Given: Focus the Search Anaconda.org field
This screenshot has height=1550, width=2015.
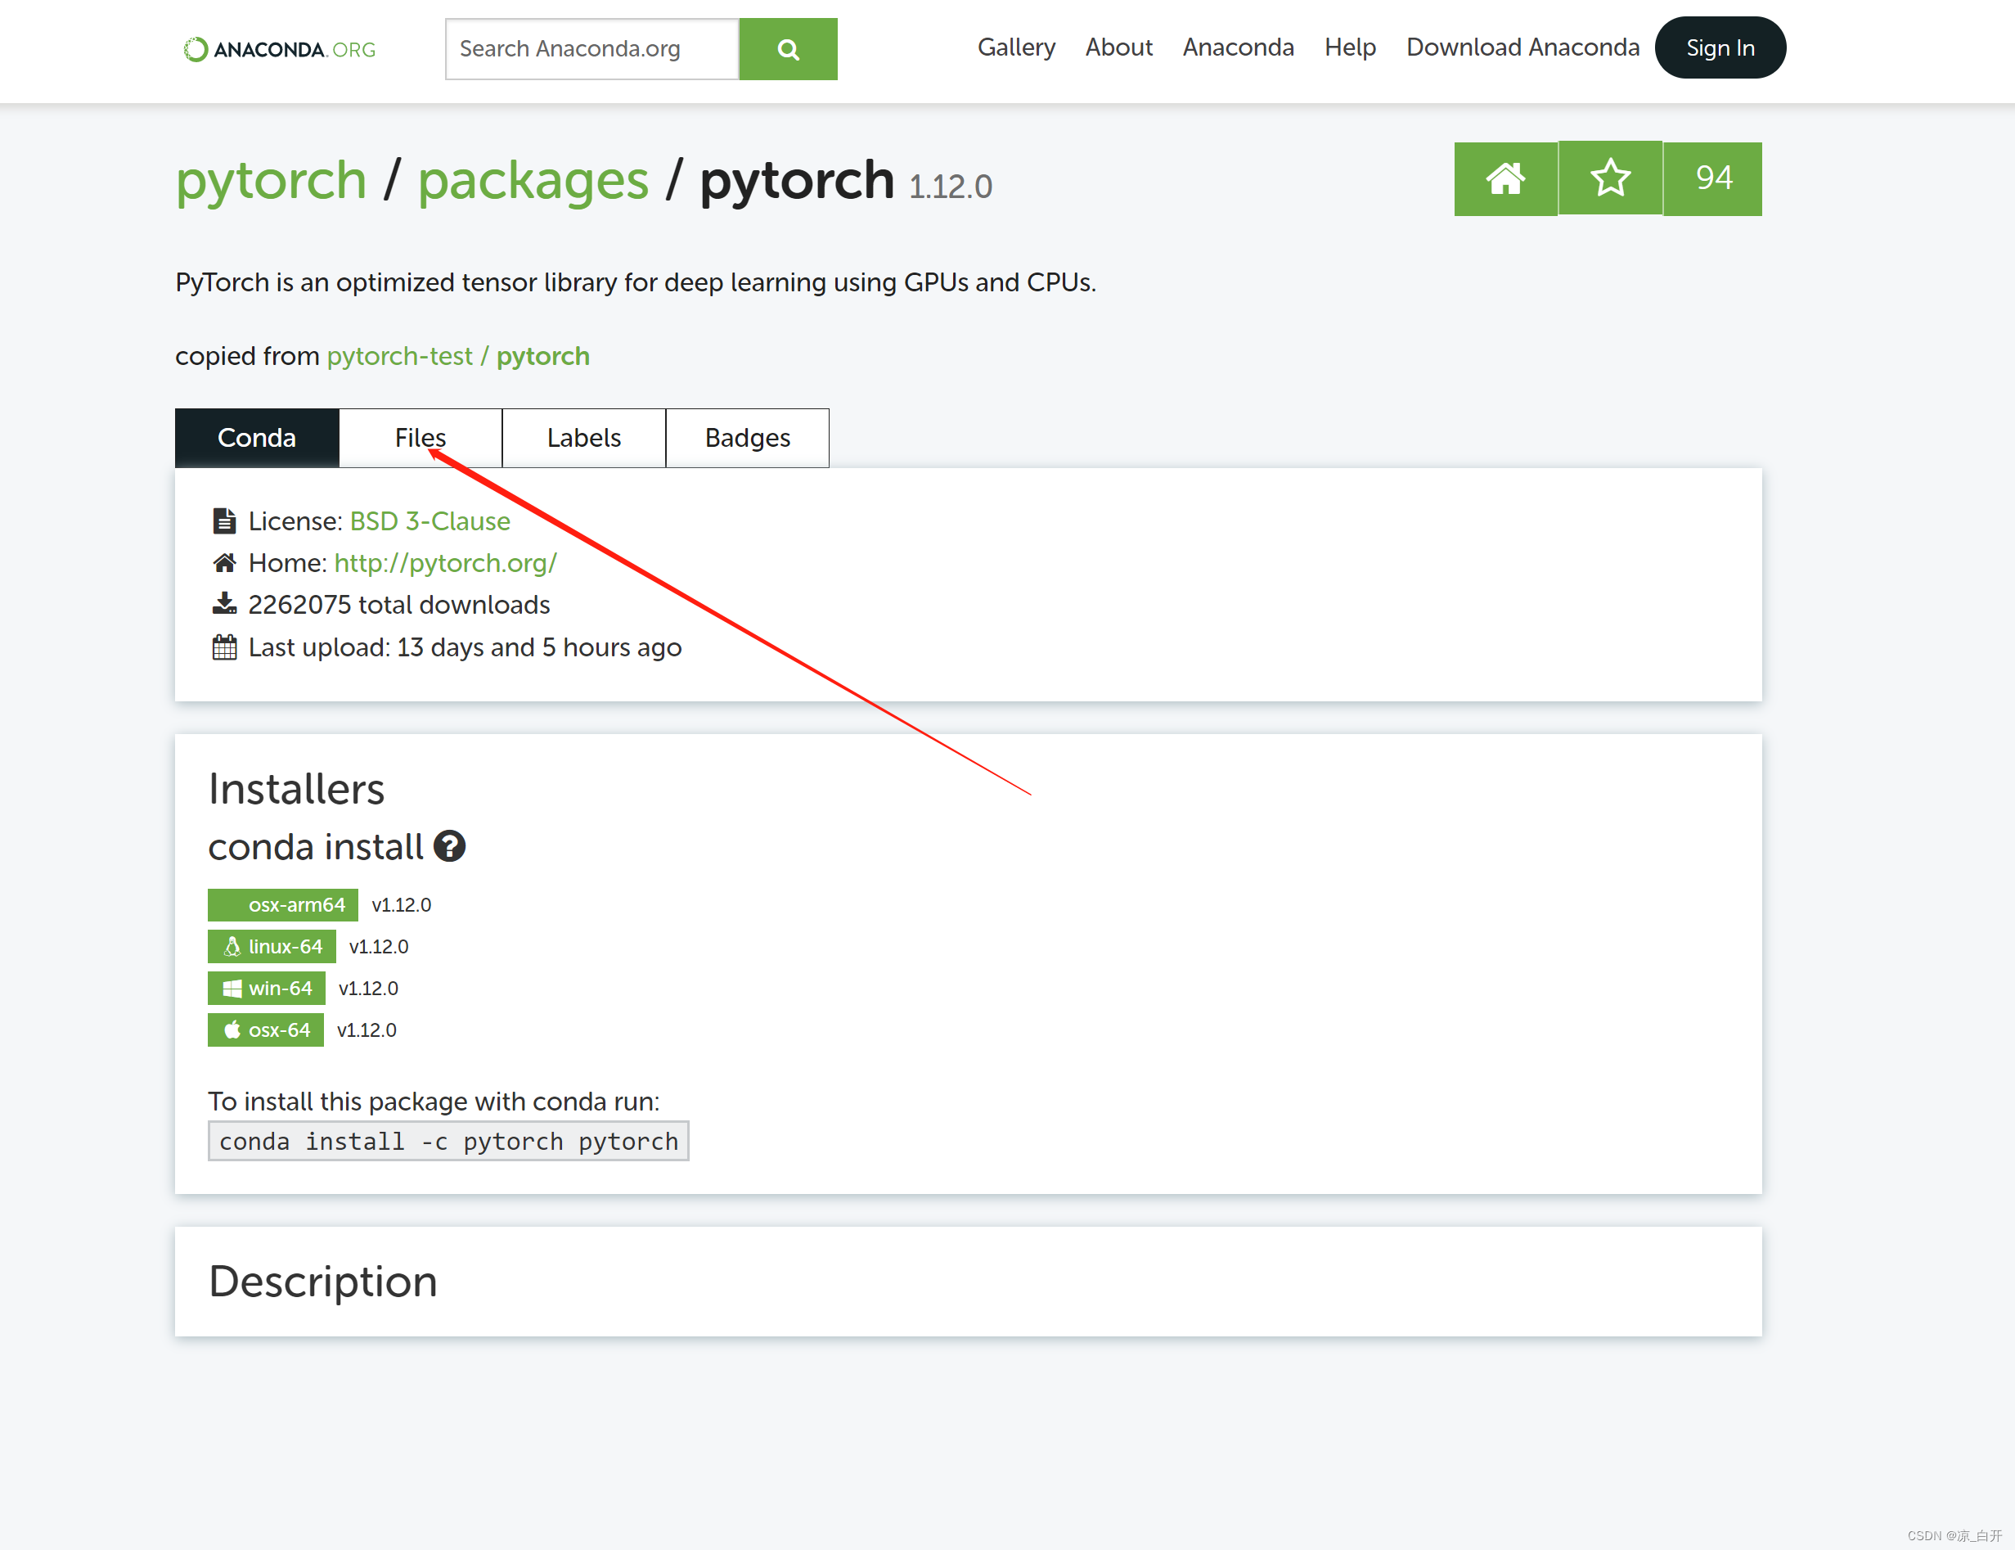Looking at the screenshot, I should click(x=592, y=49).
